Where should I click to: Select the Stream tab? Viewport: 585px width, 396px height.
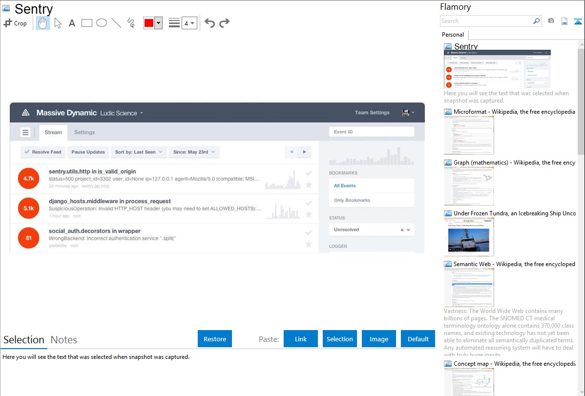[x=53, y=132]
